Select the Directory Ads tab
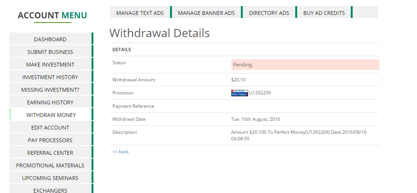The width and height of the screenshot is (417, 193). click(269, 13)
